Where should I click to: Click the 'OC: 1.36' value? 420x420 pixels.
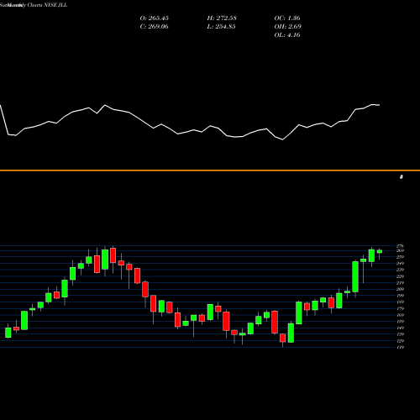[287, 18]
